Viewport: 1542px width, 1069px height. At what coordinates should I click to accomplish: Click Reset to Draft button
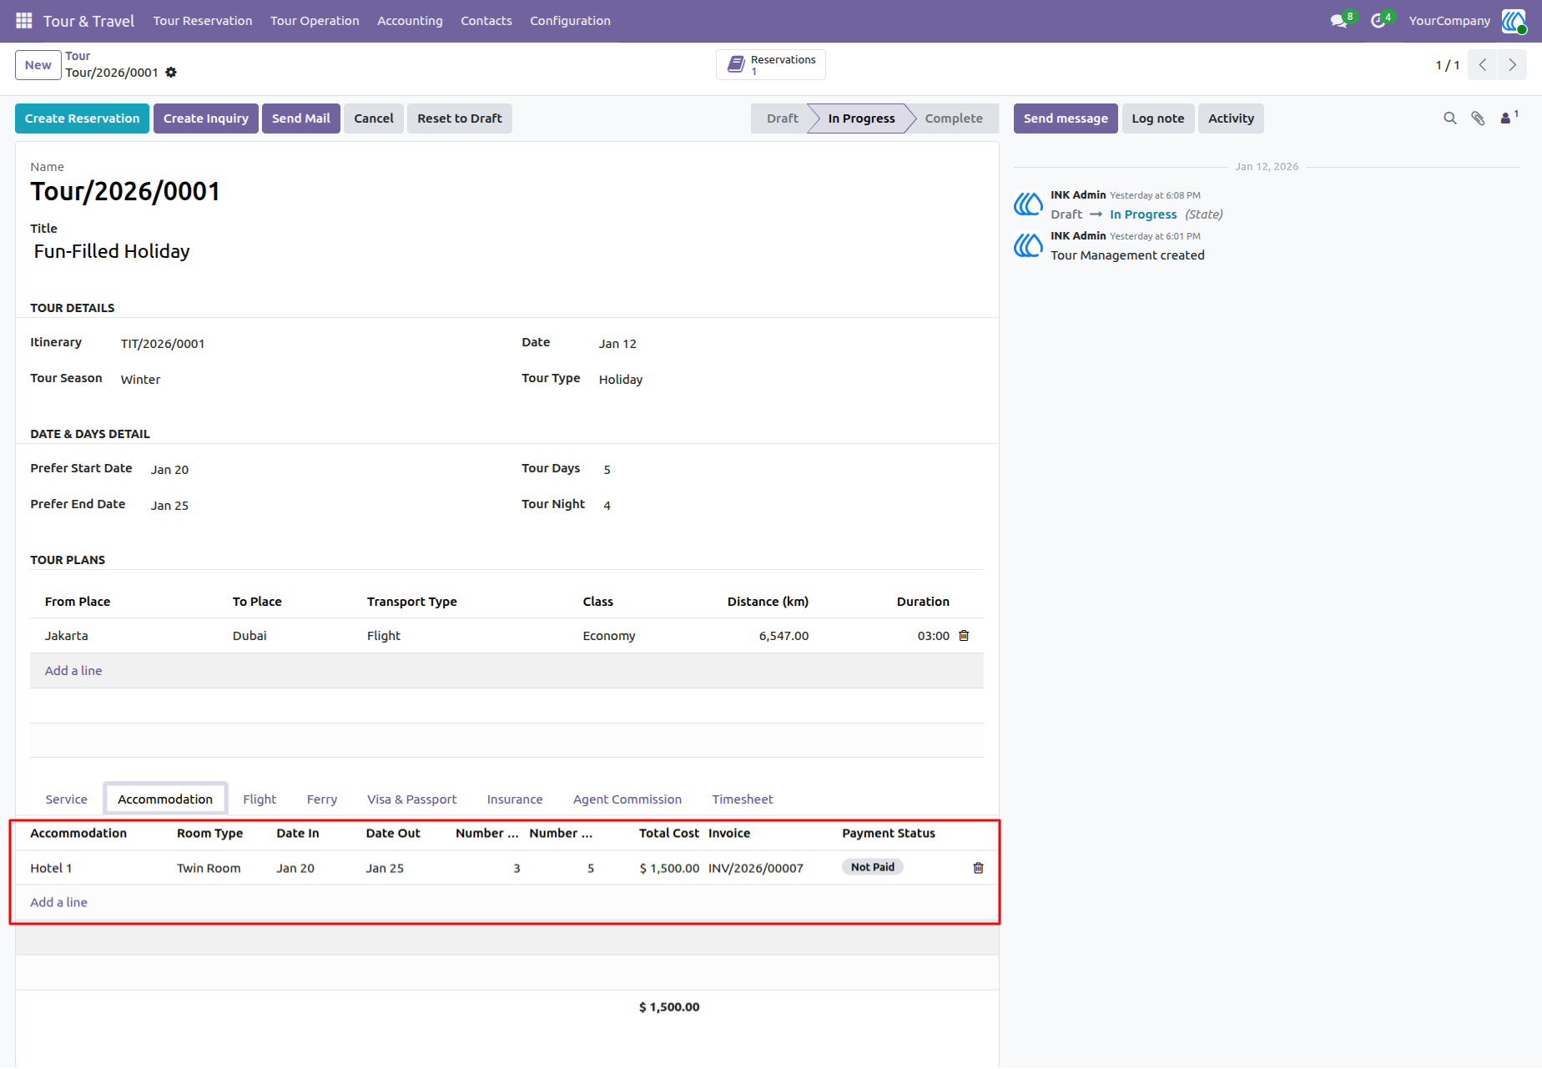tap(460, 118)
